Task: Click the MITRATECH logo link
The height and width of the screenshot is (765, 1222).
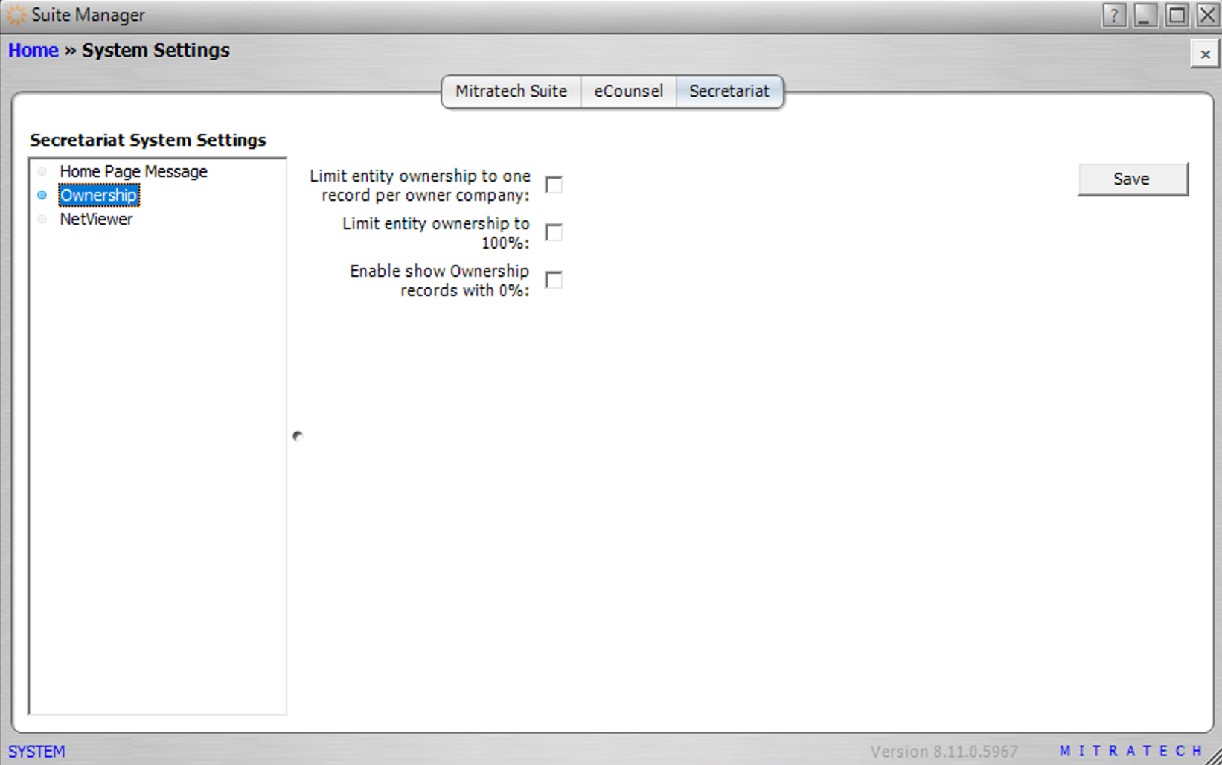Action: (x=1130, y=751)
